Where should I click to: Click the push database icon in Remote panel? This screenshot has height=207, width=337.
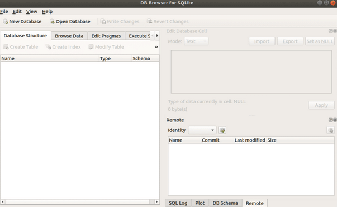[330, 130]
